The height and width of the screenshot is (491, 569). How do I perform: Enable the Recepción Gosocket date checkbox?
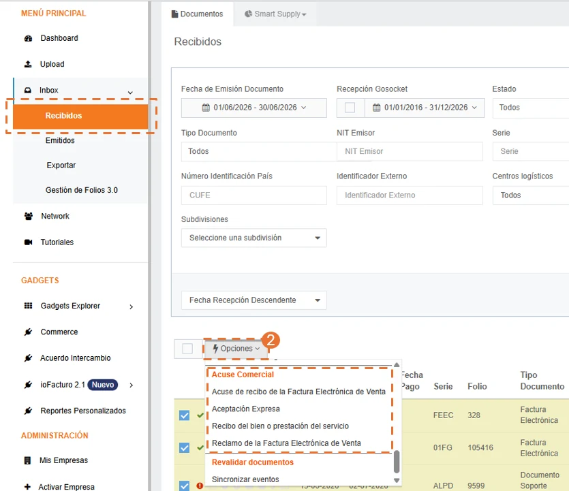(350, 108)
